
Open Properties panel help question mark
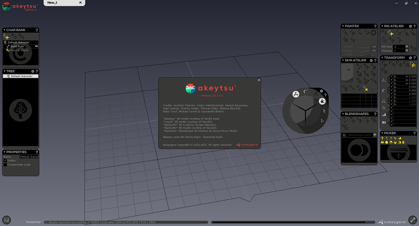[x=37, y=152]
